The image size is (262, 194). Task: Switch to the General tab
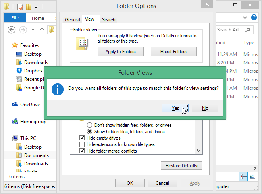[x=73, y=20]
